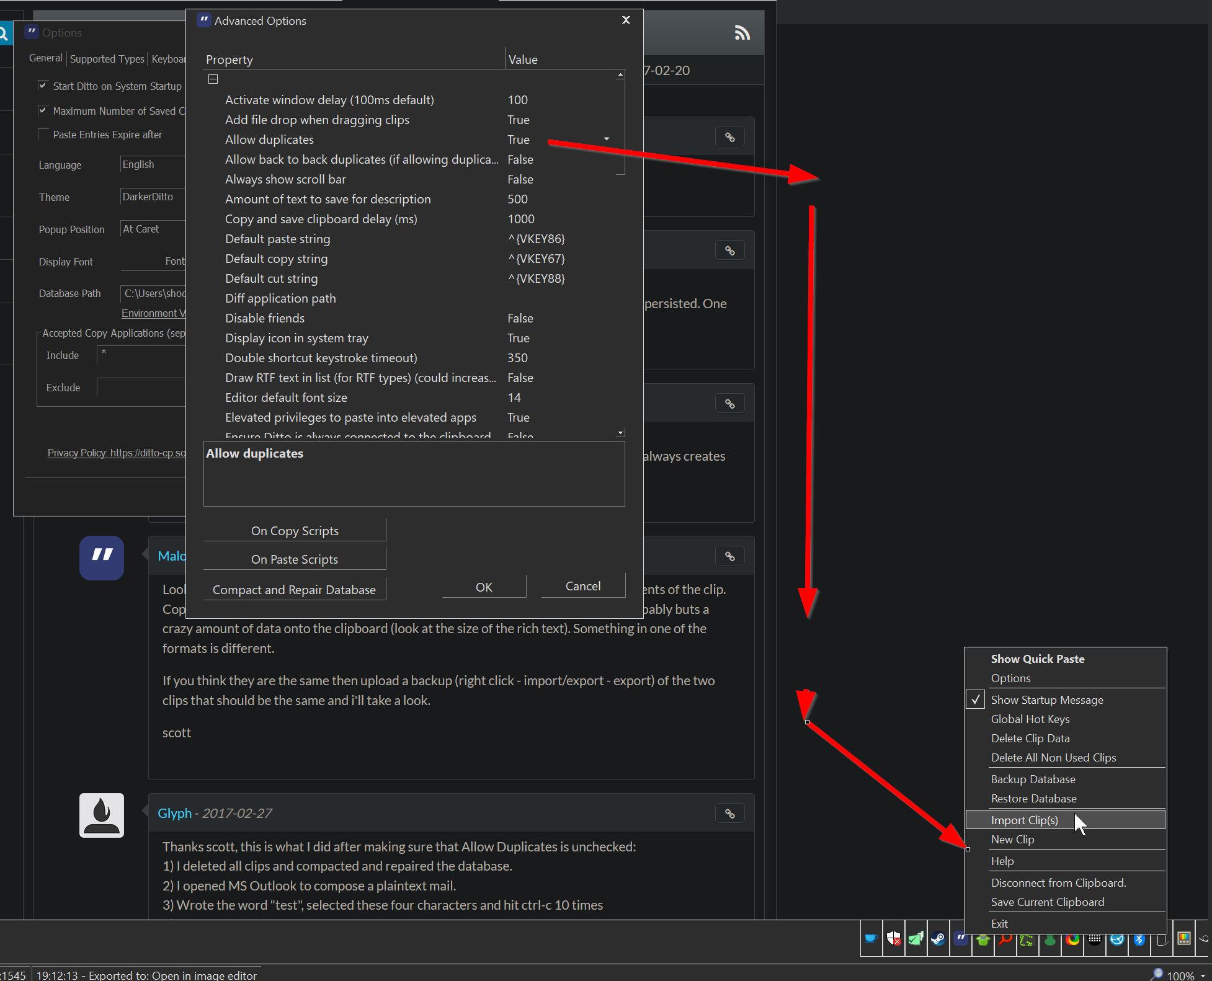Click the Ditto quotation-mark avatar beside the Malo post
The height and width of the screenshot is (981, 1212).
click(x=102, y=557)
